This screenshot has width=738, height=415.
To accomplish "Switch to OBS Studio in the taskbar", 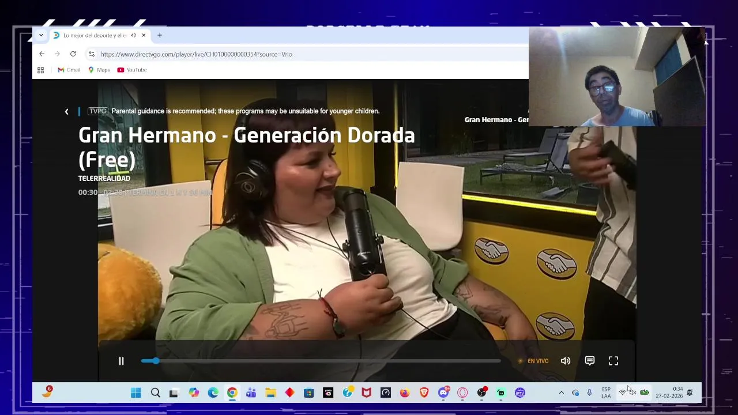I will click(x=481, y=393).
